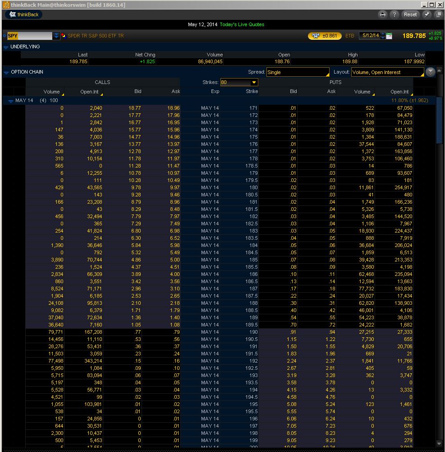Click the strike value 189.5
The height and width of the screenshot is (452, 445).
[252, 325]
